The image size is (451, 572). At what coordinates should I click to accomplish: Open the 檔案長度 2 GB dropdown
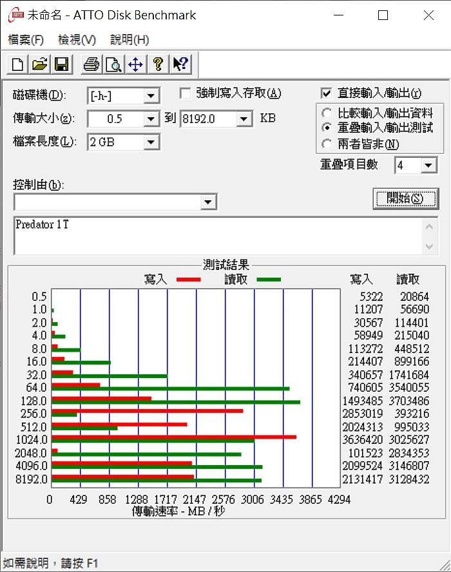151,142
